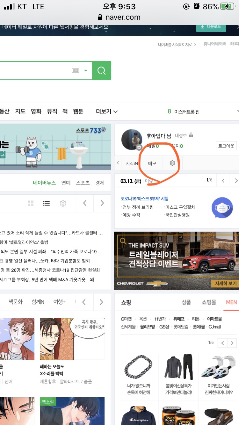The height and width of the screenshot is (425, 239).
Task: Click the 정부 정례 브리핑 link
Action: 138,207
